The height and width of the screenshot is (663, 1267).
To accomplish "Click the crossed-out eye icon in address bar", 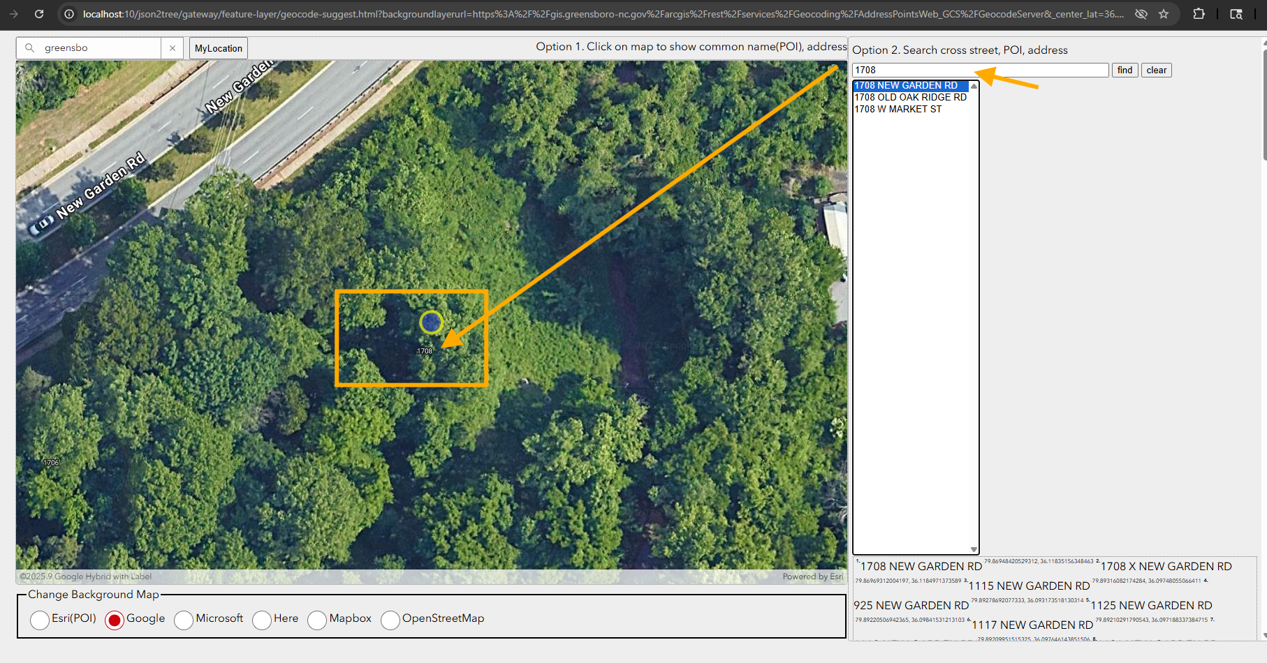I will click(x=1141, y=14).
